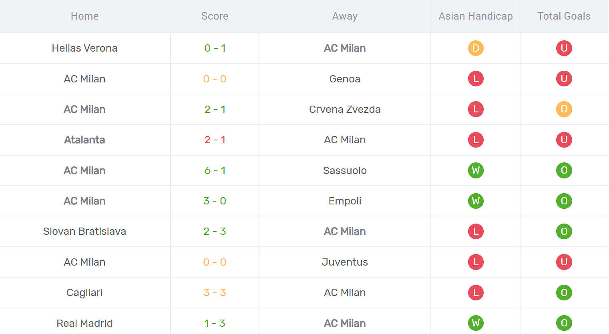Click the yellow Draw total goals badge for Crvena Zvezda
This screenshot has height=334, width=609.
564,109
